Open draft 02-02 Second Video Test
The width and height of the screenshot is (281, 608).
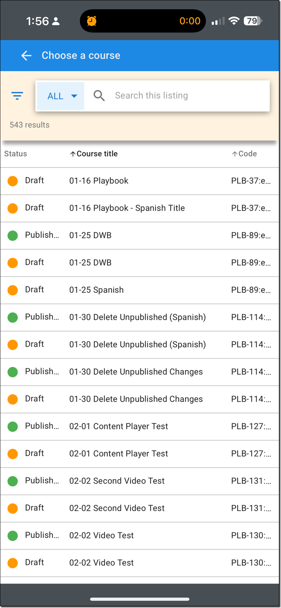coord(117,508)
